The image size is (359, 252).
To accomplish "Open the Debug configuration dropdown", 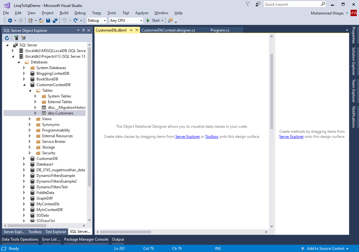I will point(105,21).
